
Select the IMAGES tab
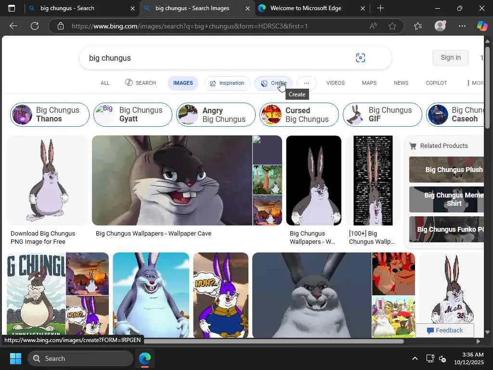pyautogui.click(x=182, y=83)
